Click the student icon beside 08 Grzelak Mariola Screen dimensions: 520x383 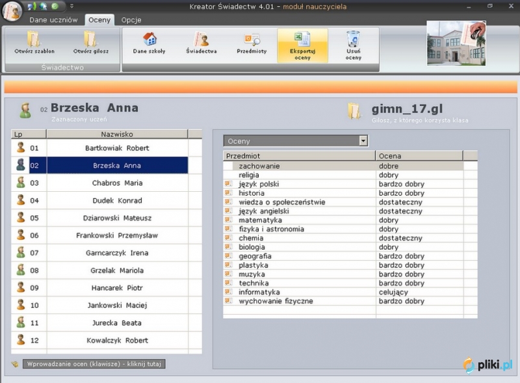coord(21,270)
